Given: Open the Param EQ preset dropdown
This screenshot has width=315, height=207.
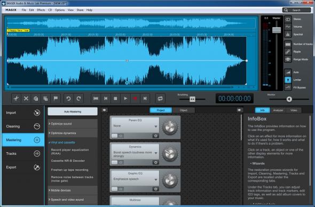Looking at the screenshot, I should click(156, 126).
